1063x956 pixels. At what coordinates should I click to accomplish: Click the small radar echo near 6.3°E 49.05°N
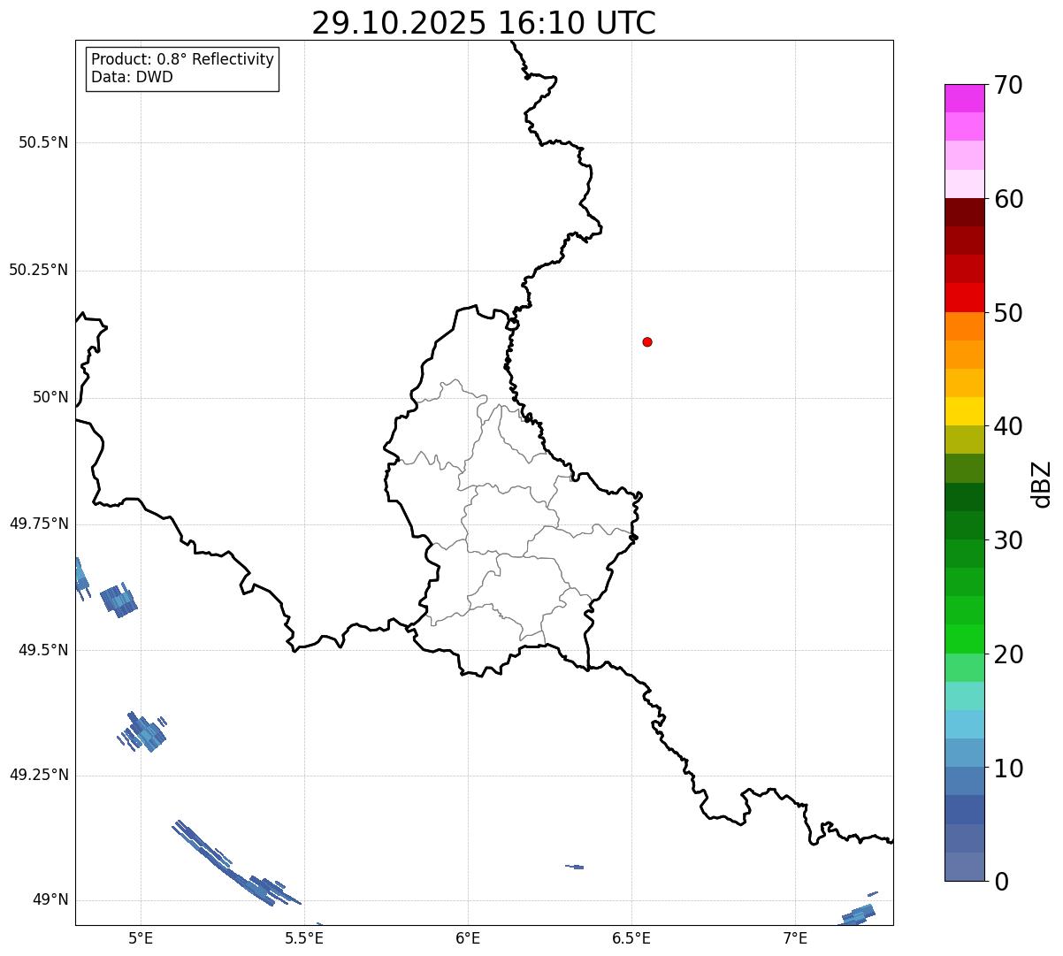[x=575, y=867]
